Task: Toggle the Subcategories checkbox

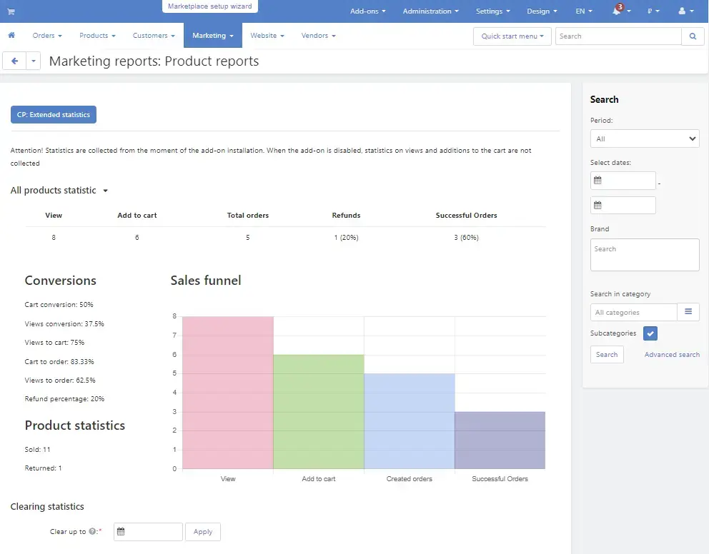Action: click(x=650, y=333)
